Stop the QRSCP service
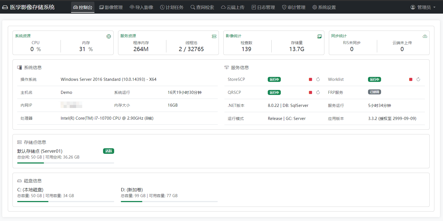Image resolution: width=443 pixels, height=221 pixels. [x=311, y=92]
